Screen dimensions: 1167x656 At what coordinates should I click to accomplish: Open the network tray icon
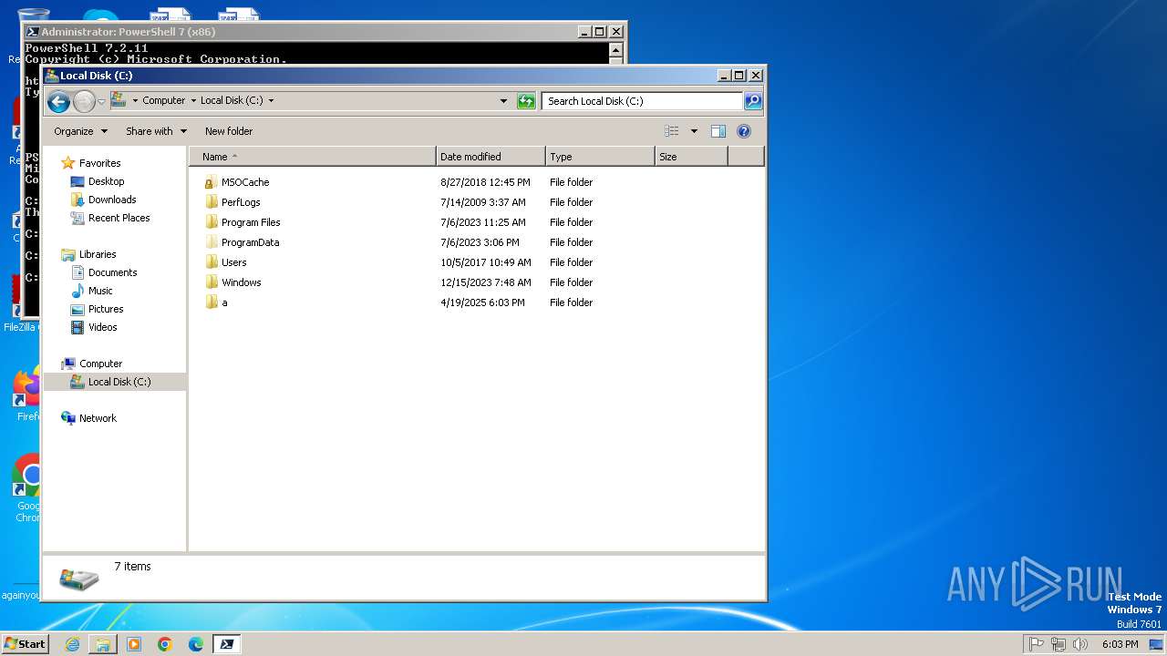(x=1058, y=644)
